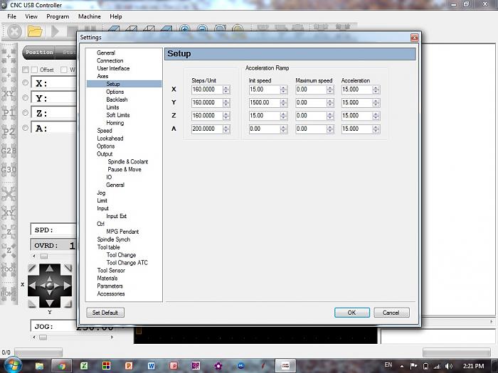Click the TOOL sidebar icon
The height and width of the screenshot is (373, 498).
tap(9, 269)
